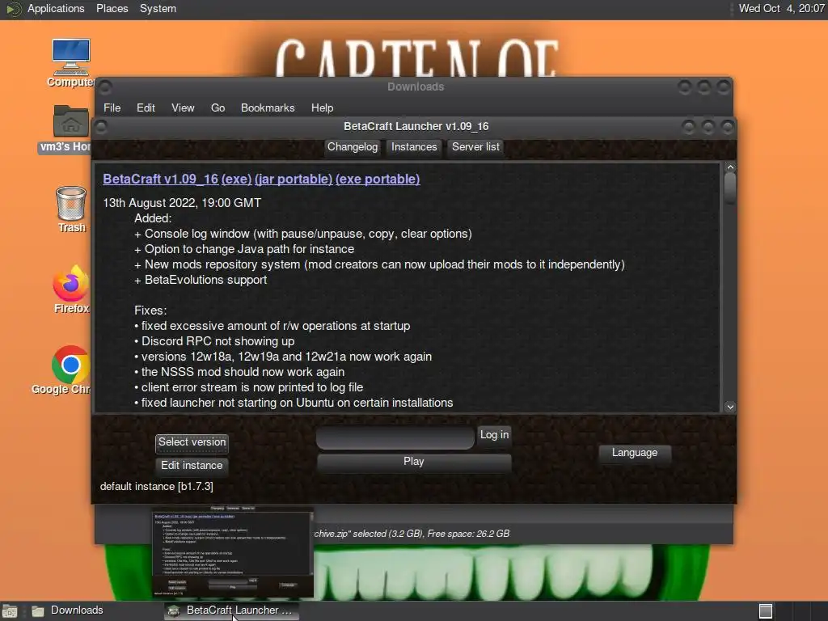This screenshot has width=828, height=621.
Task: Open the Places menu
Action: (112, 8)
